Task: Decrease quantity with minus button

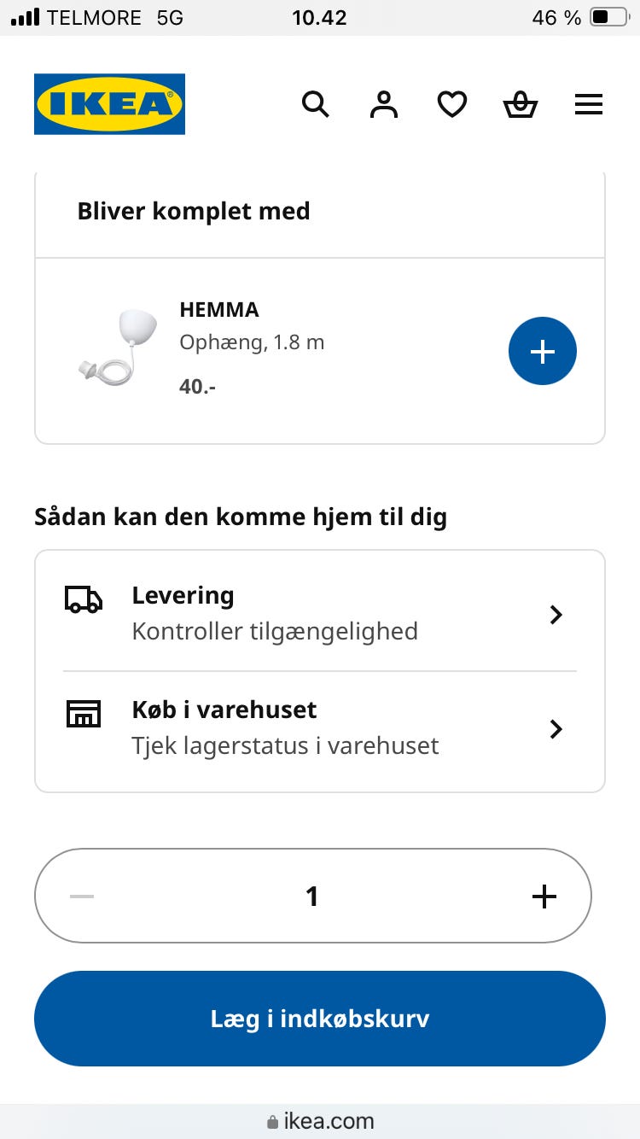Action: [82, 897]
